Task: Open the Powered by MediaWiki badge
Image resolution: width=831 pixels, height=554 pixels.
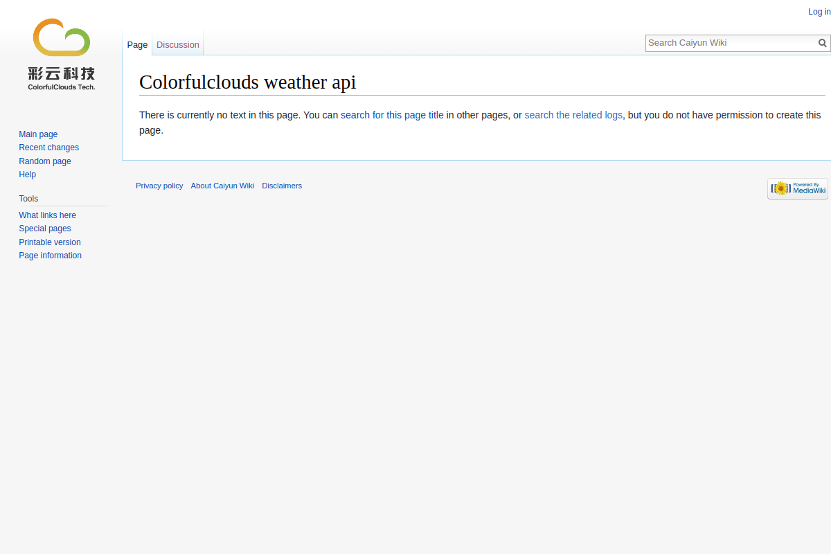Action: click(x=798, y=188)
